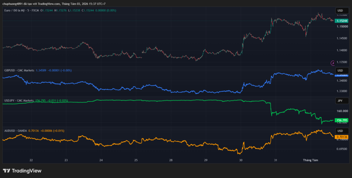The width and height of the screenshot is (352, 178).
Task: Click the EURUSD low value L1.15238
Action: (74, 10)
